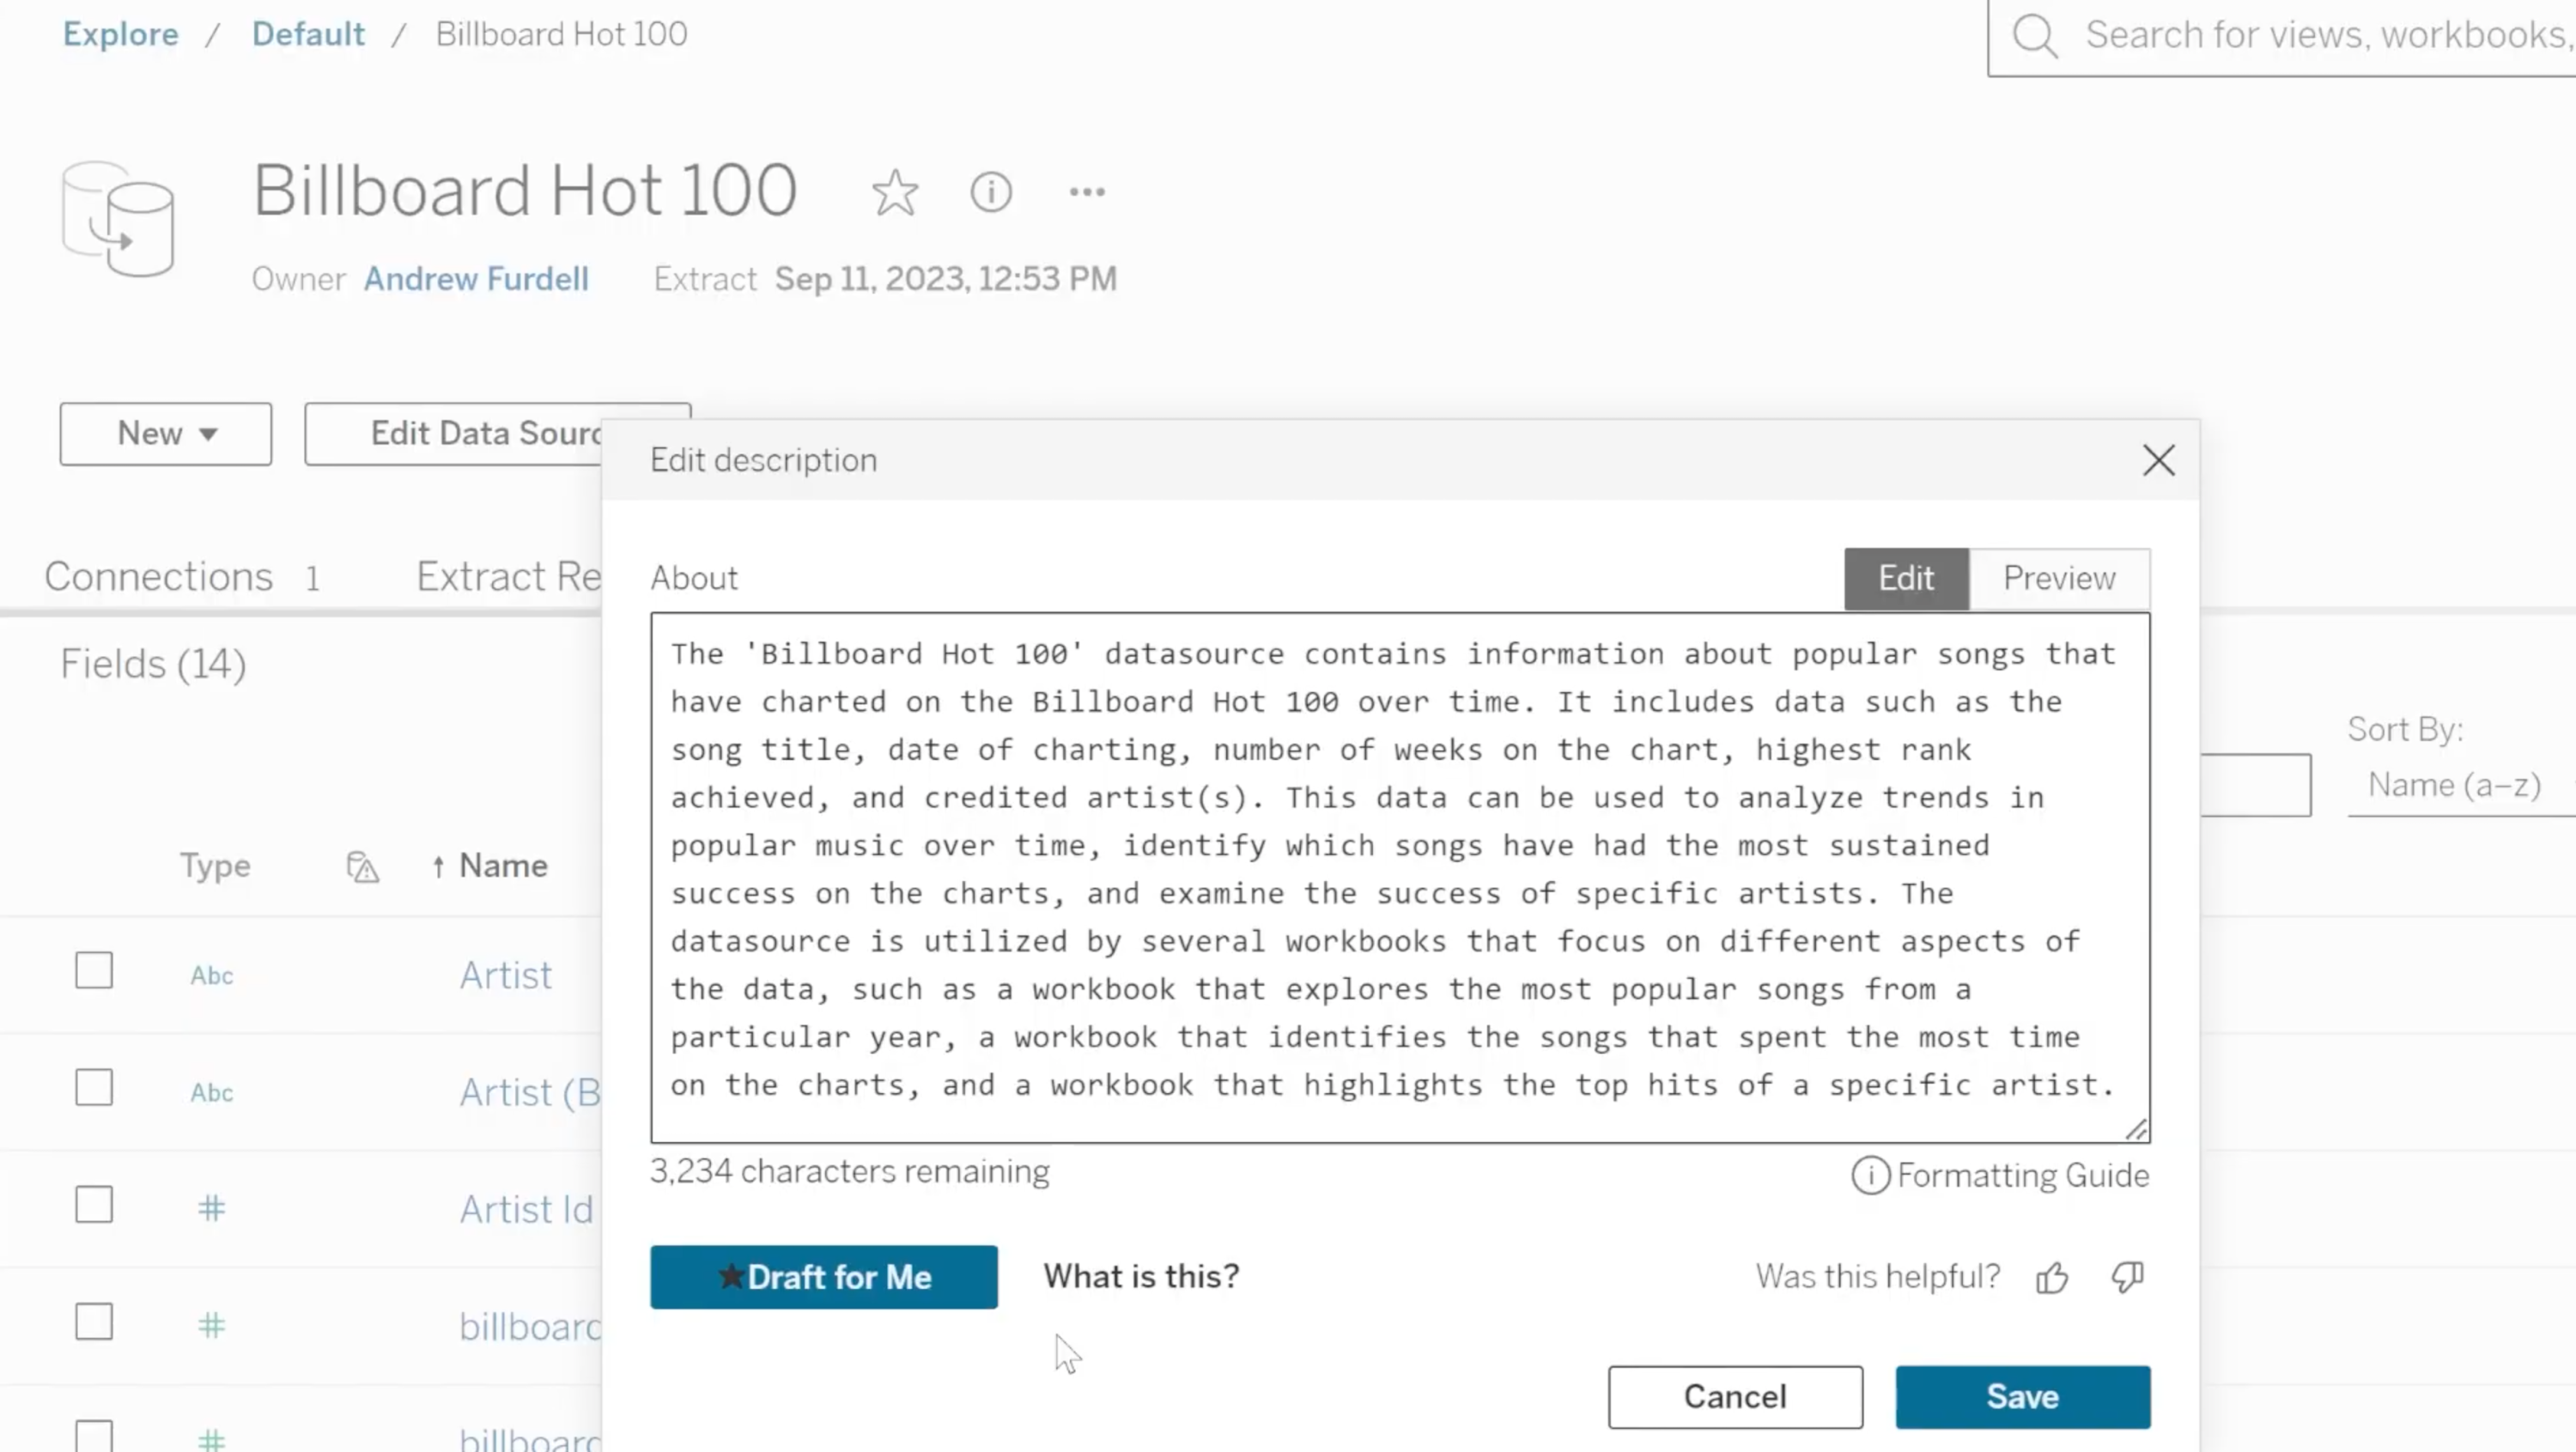Open the info icon beside the title
Image resolution: width=2576 pixels, height=1452 pixels.
coord(991,192)
